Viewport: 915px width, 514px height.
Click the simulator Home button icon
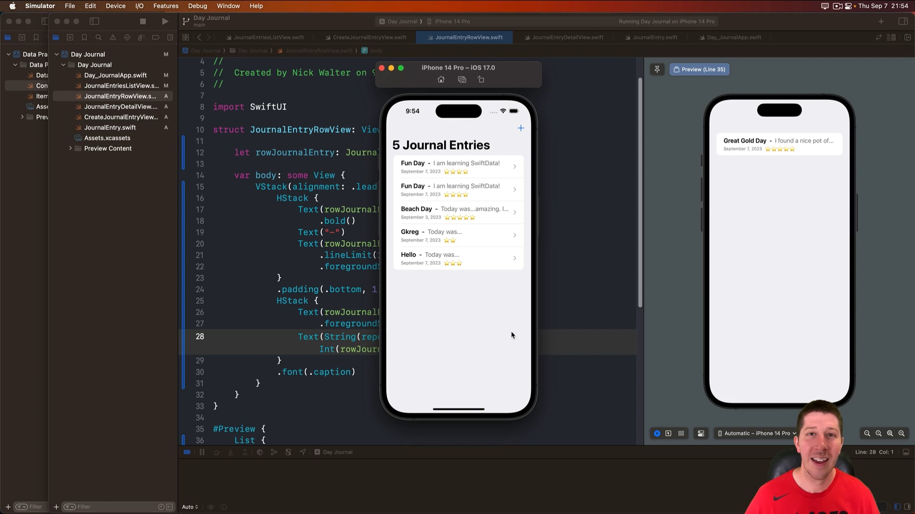[x=441, y=79]
